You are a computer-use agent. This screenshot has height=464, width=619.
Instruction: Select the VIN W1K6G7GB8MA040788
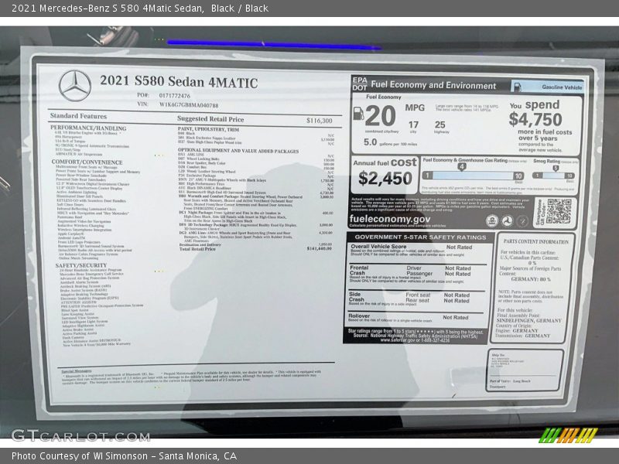point(189,105)
